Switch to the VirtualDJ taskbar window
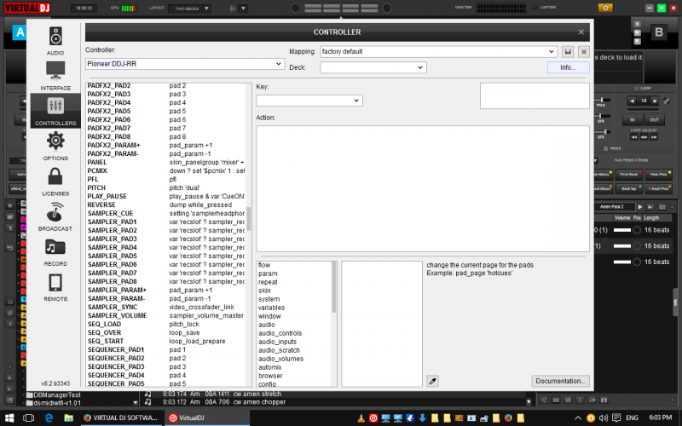 click(207, 417)
